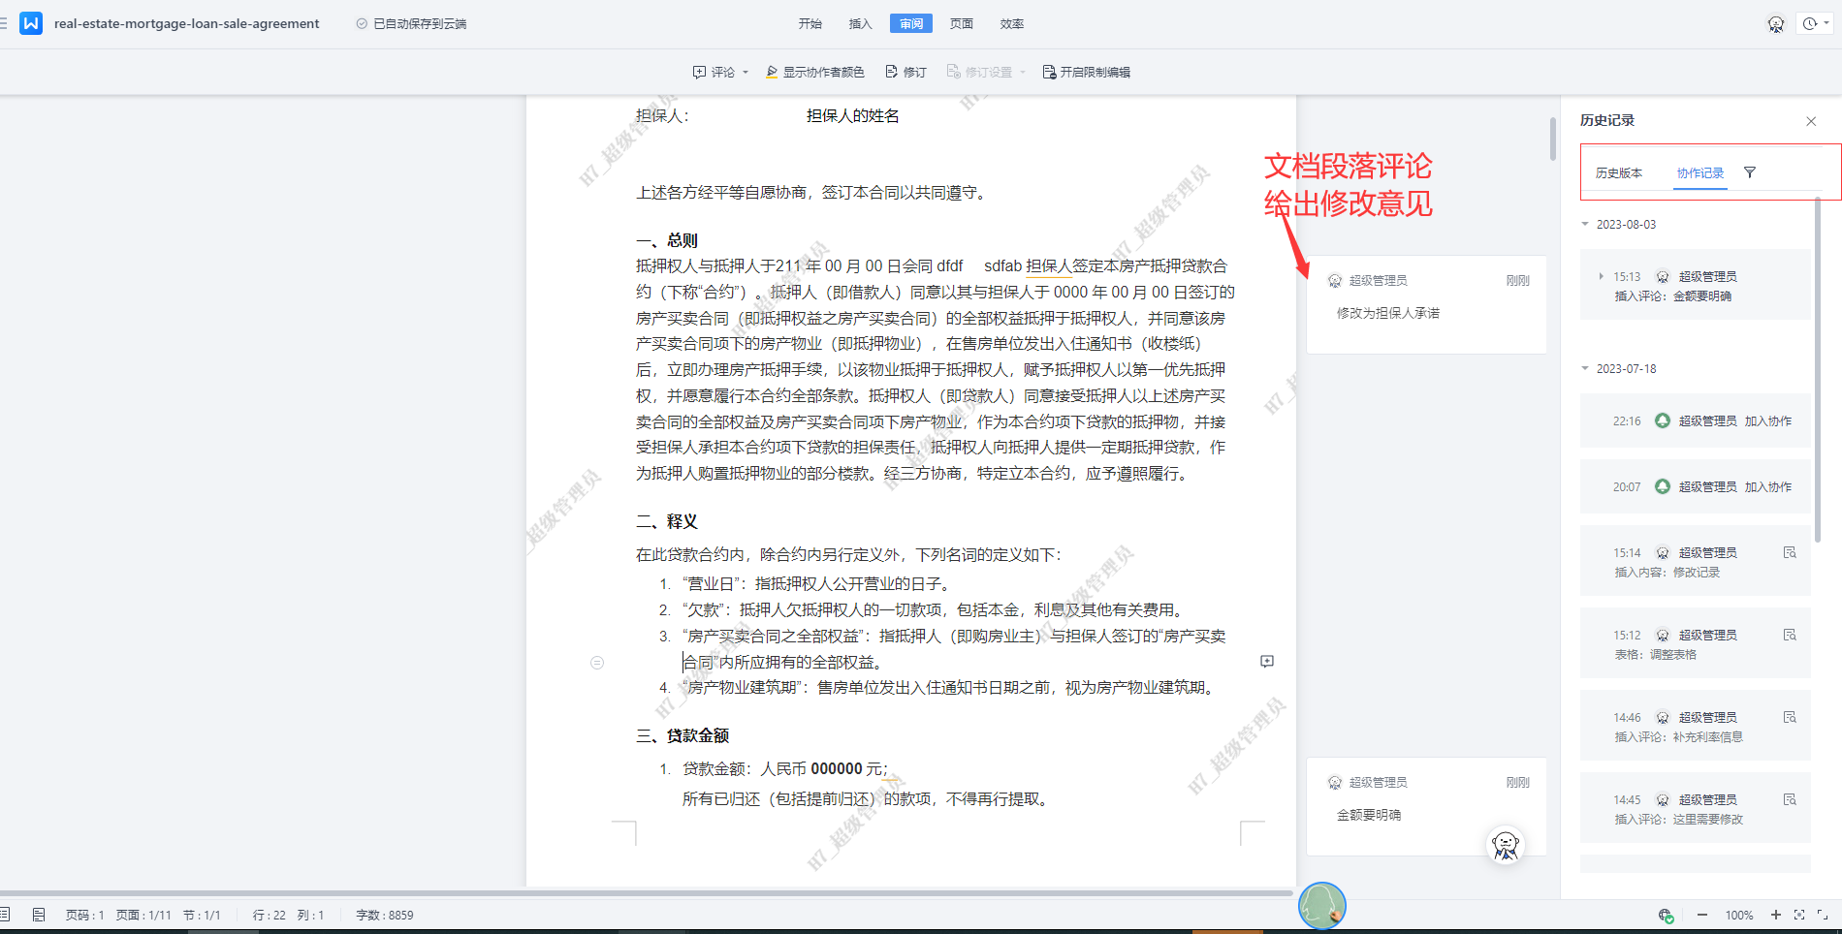Click the view-version icon for 15:14 record
The image size is (1842, 934).
pos(1790,552)
